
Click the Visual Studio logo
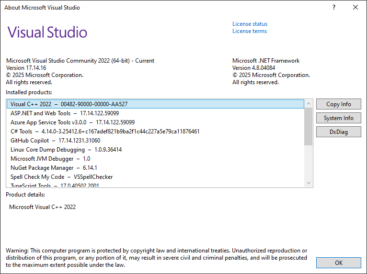point(47,32)
